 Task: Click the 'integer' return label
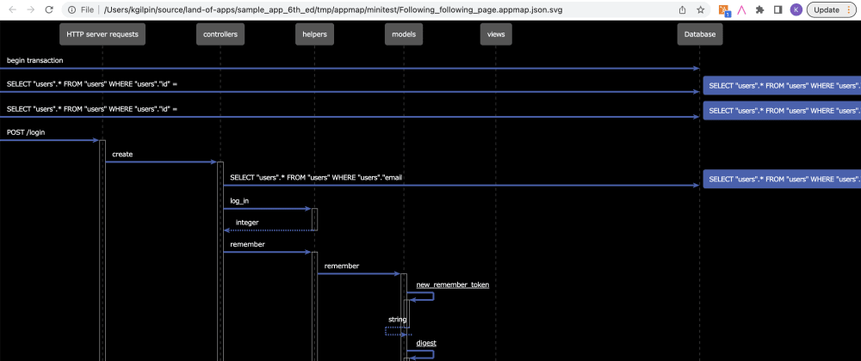pyautogui.click(x=247, y=223)
